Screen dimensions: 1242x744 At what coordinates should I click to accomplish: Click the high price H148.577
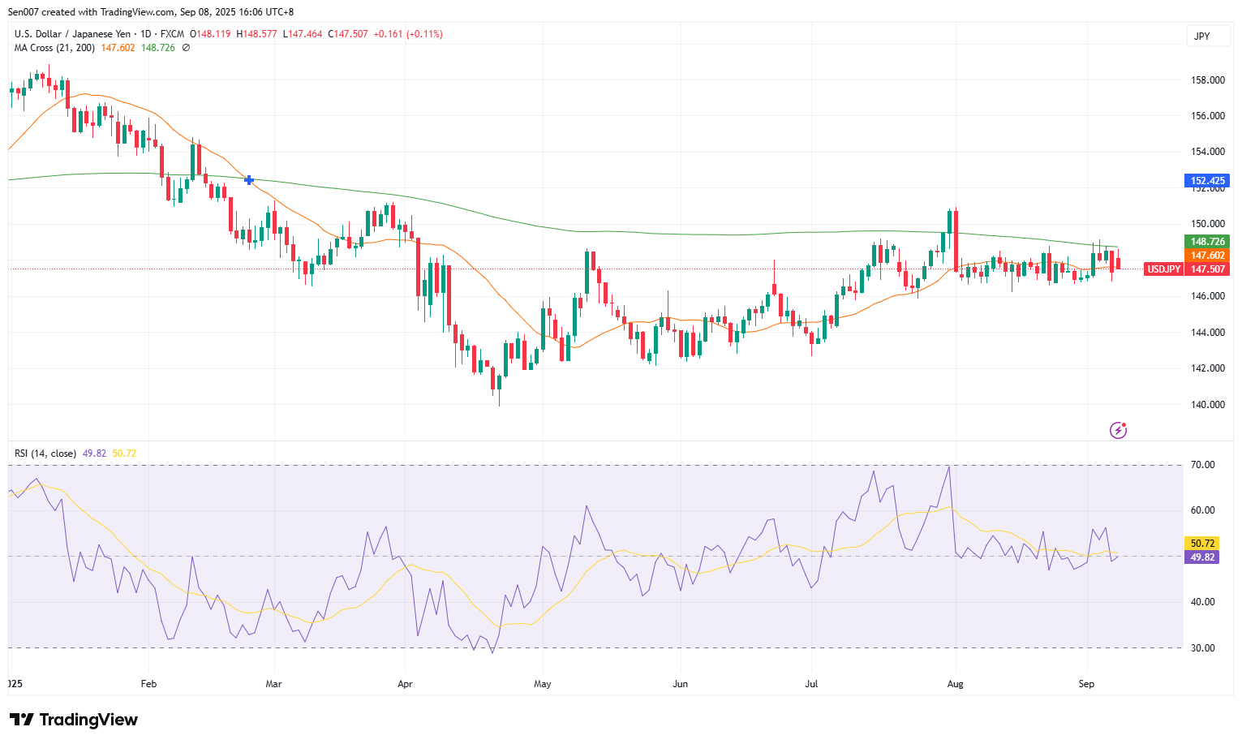point(257,34)
